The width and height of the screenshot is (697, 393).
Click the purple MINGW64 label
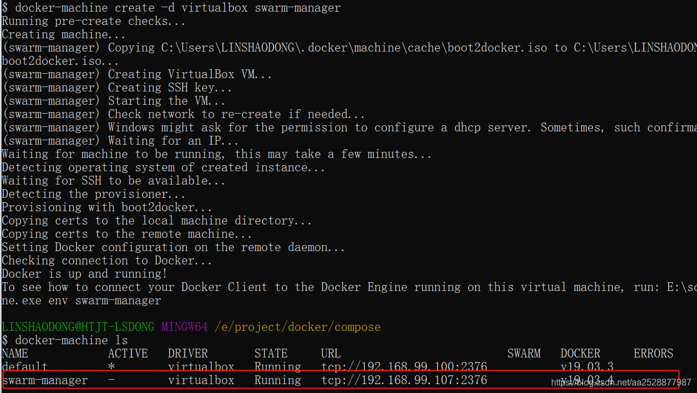pyautogui.click(x=184, y=327)
